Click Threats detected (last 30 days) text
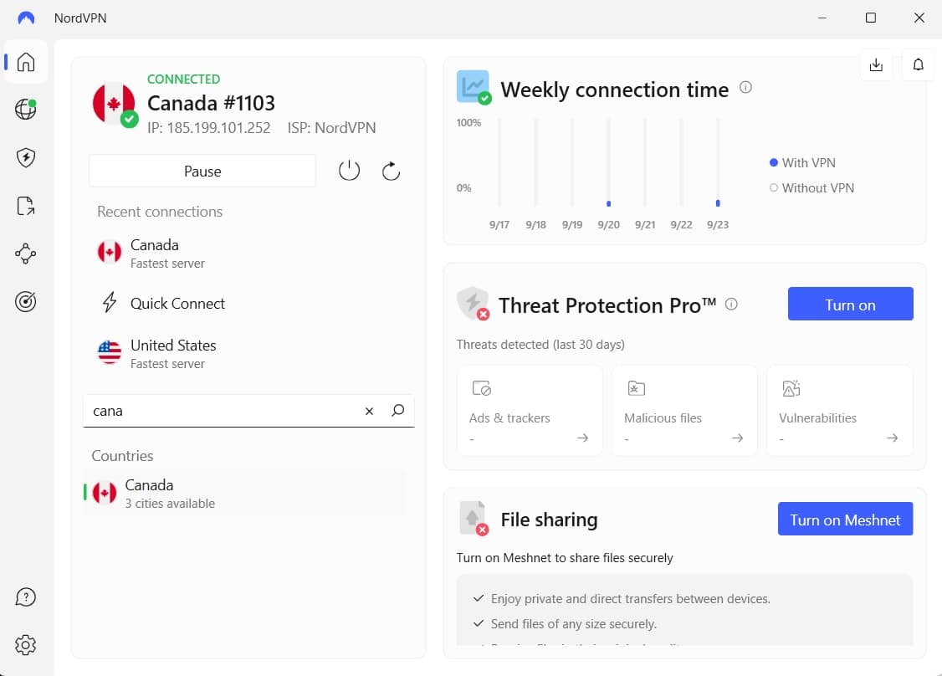This screenshot has width=942, height=676. (540, 345)
